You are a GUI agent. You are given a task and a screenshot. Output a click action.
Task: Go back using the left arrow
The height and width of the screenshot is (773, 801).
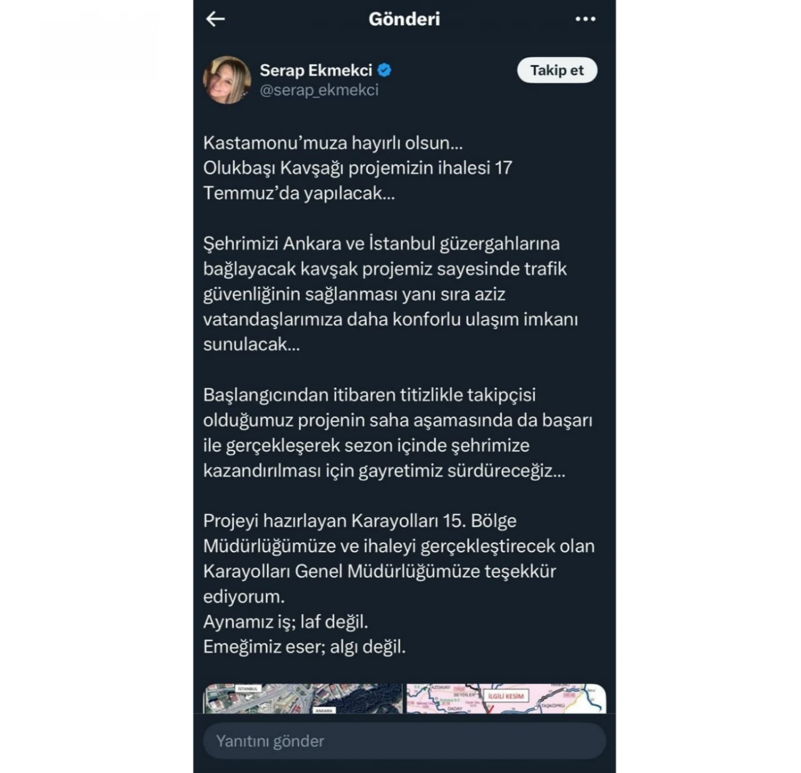click(215, 19)
